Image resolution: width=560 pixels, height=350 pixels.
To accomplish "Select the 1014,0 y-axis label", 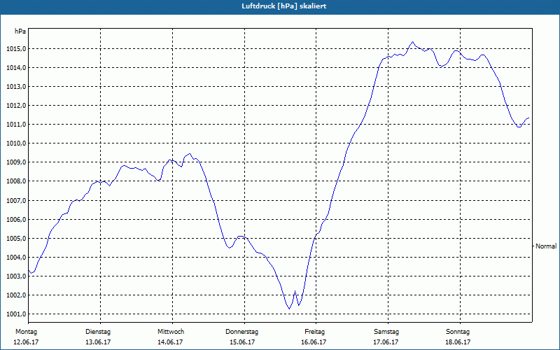I will 16,67.
